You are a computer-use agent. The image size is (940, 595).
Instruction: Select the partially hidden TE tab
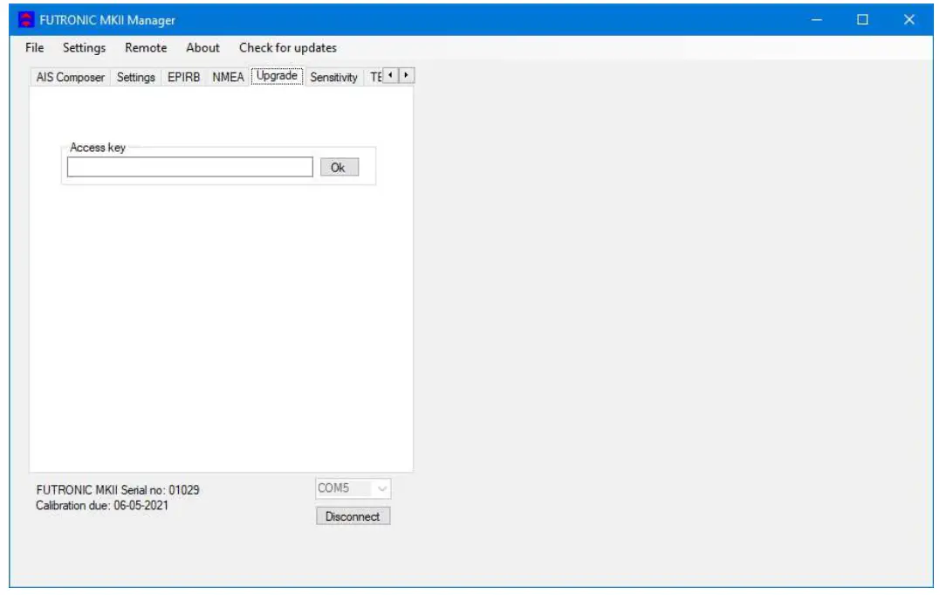[x=374, y=78]
